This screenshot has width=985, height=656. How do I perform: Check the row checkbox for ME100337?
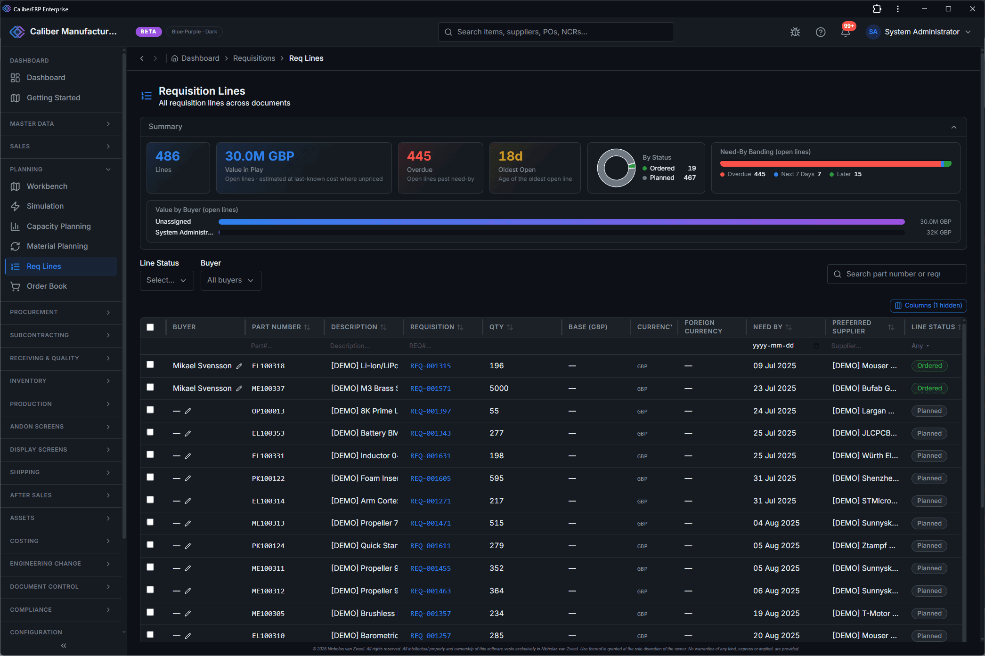pos(150,387)
